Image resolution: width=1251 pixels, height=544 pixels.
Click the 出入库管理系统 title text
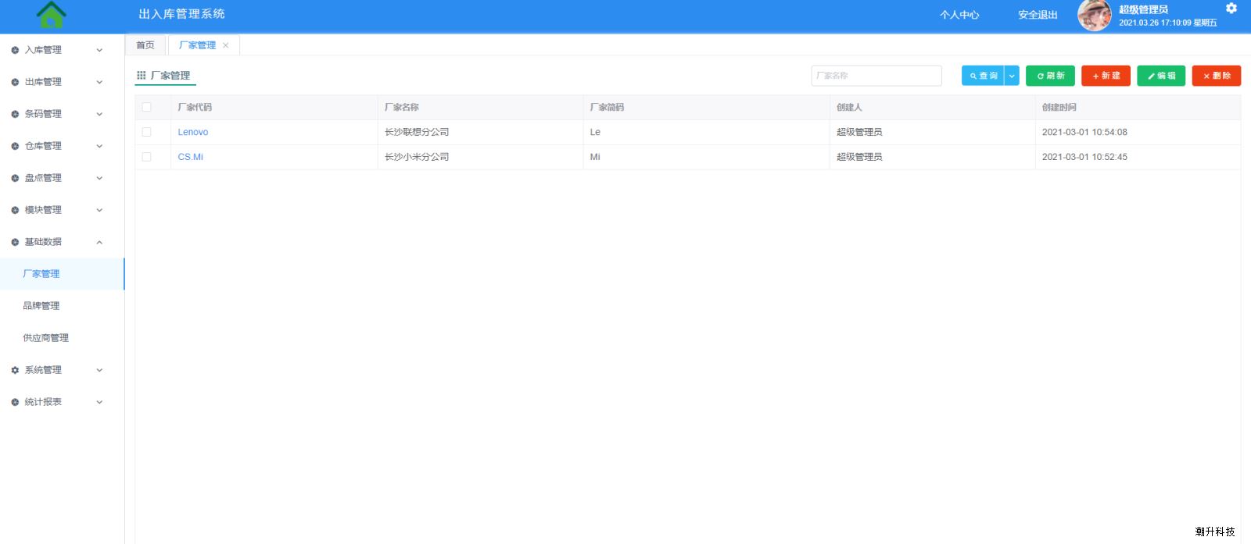[x=181, y=14]
